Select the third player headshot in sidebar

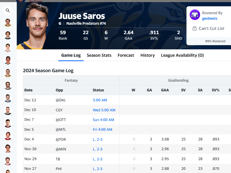(x=8, y=48)
